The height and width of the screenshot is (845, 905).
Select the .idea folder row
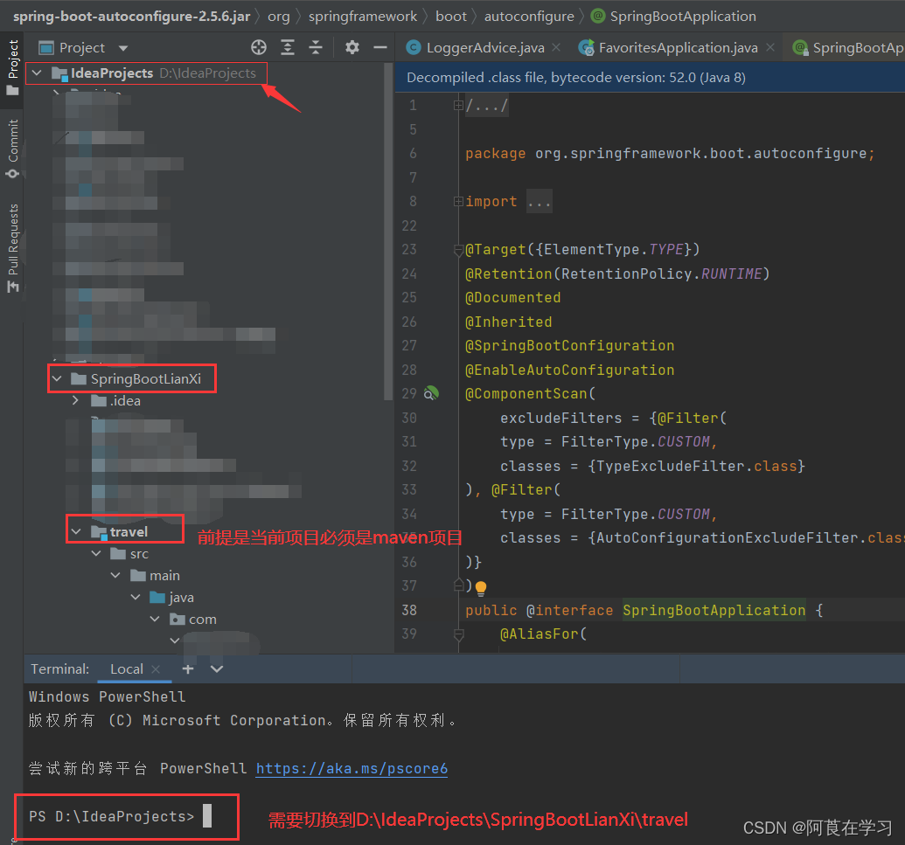point(115,401)
